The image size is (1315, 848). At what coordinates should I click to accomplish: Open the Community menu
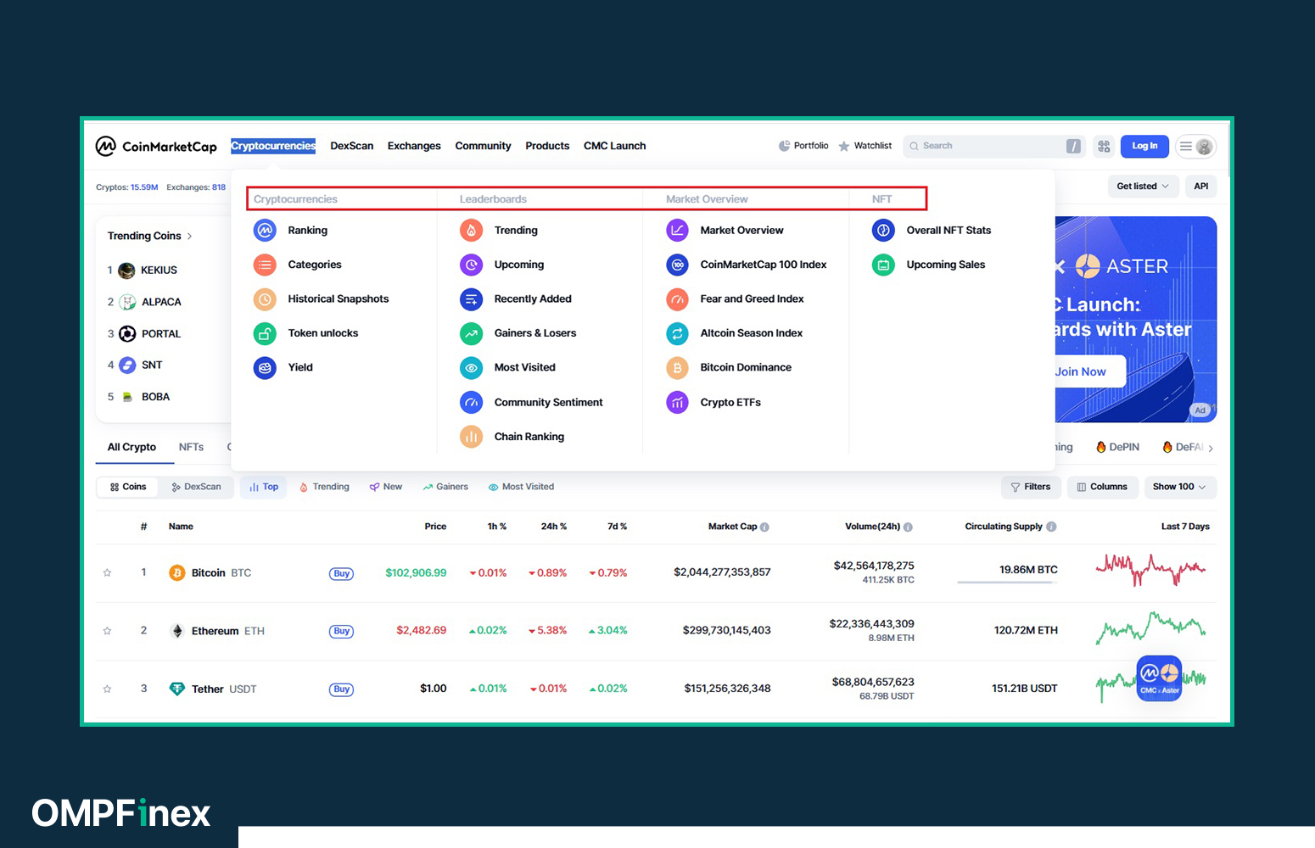point(483,146)
